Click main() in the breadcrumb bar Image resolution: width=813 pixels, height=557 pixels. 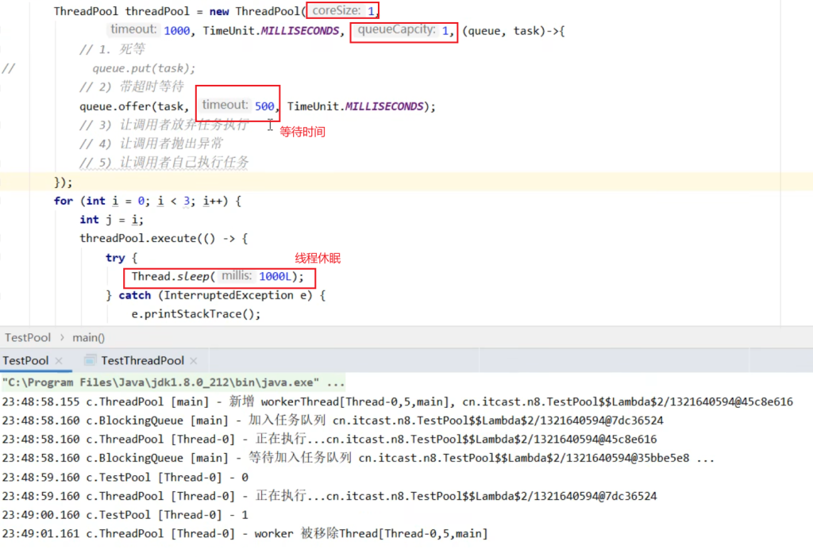(x=89, y=337)
